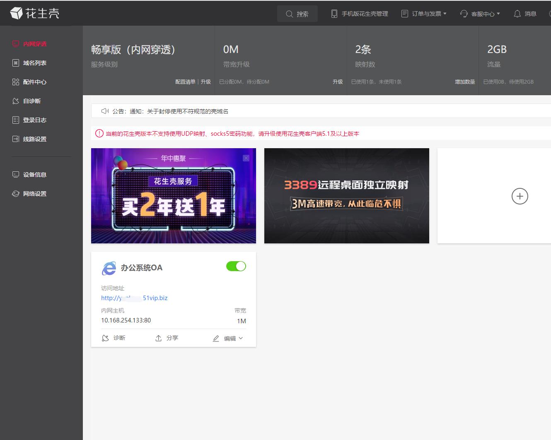Image resolution: width=551 pixels, height=440 pixels.
Task: Open the 3389远程桌面独立映射 banner
Action: pos(346,195)
